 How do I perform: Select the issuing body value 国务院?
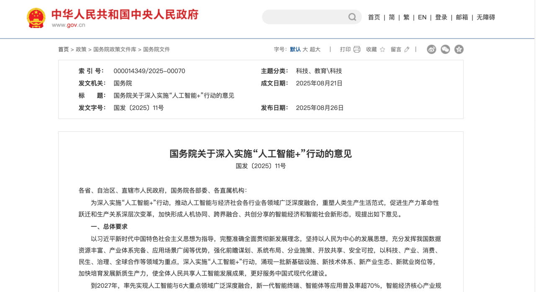pos(123,83)
